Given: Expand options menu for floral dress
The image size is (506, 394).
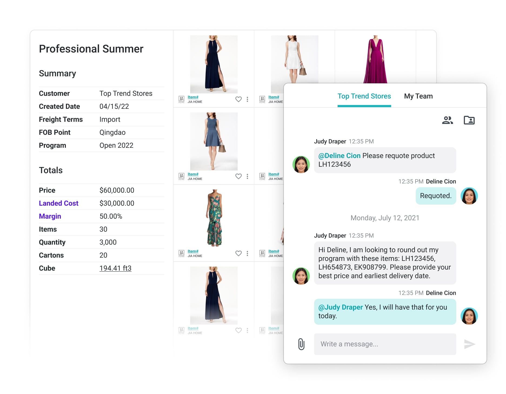Looking at the screenshot, I should click(247, 254).
